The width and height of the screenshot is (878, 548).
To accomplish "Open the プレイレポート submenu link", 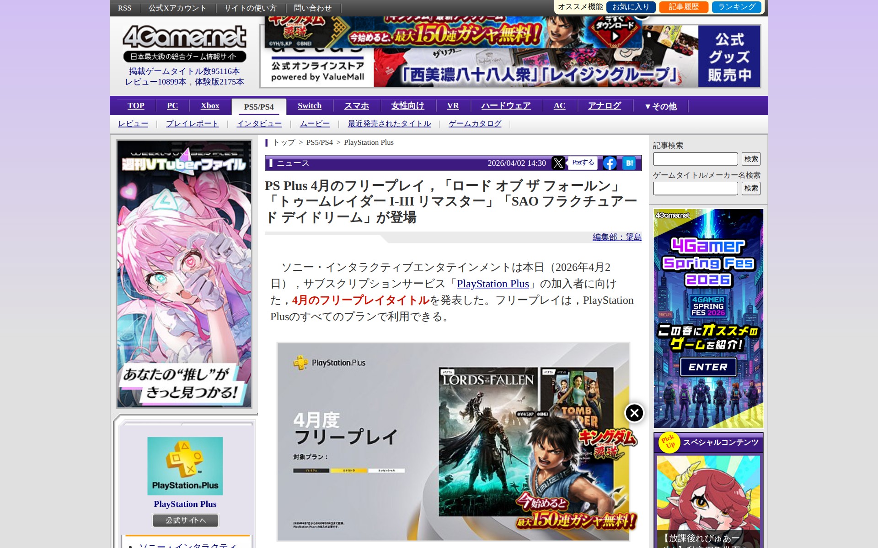I will (192, 124).
